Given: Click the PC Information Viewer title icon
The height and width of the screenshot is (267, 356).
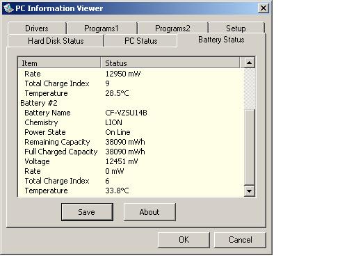Looking at the screenshot, I should click(8, 8).
